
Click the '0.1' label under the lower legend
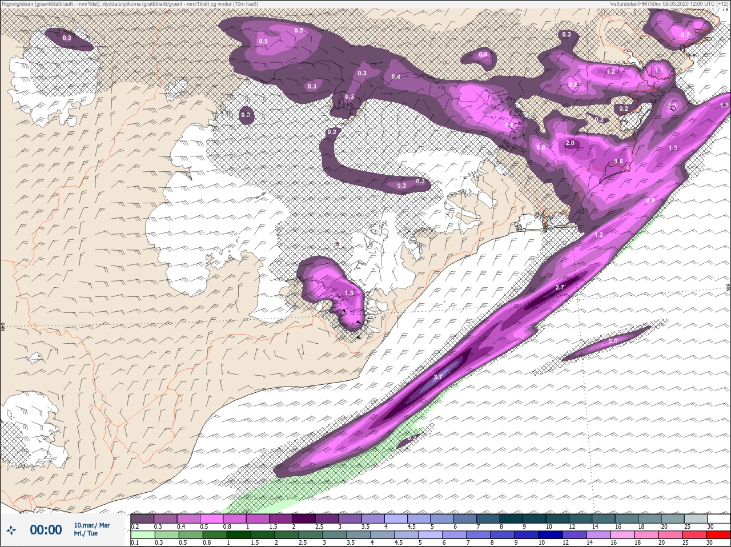(135, 543)
